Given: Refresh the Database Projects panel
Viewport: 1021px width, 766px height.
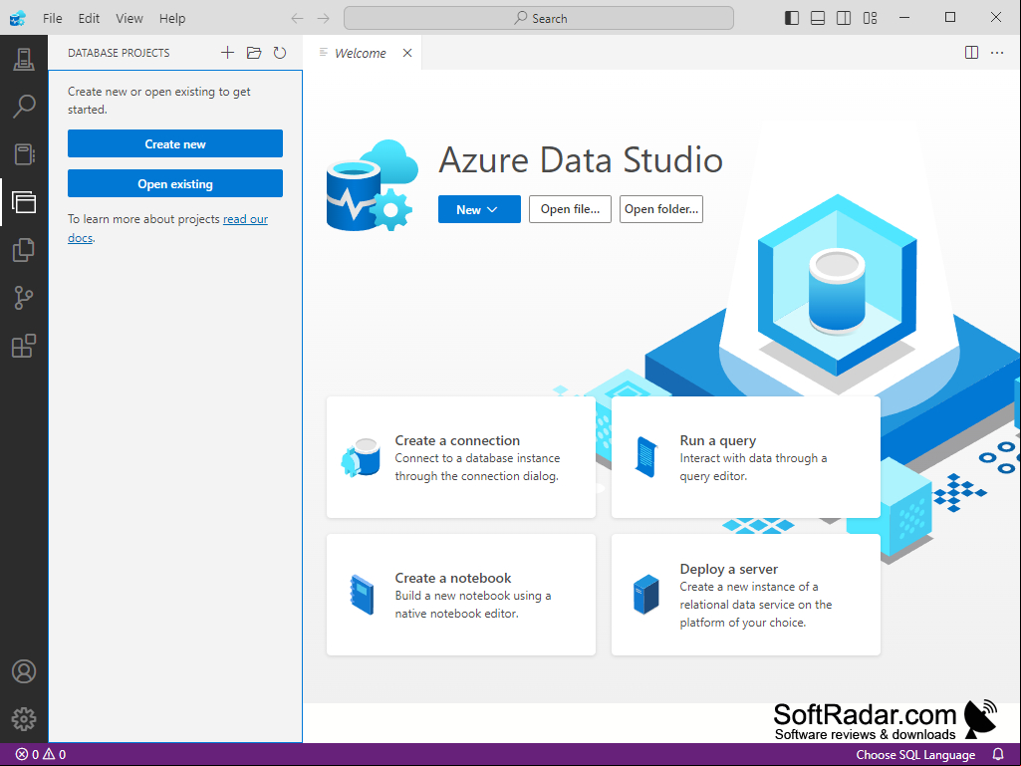Looking at the screenshot, I should 280,53.
